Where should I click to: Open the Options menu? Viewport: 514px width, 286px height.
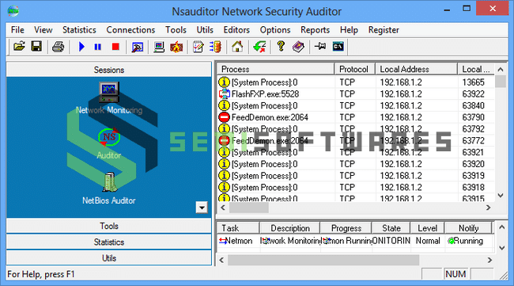coord(275,30)
